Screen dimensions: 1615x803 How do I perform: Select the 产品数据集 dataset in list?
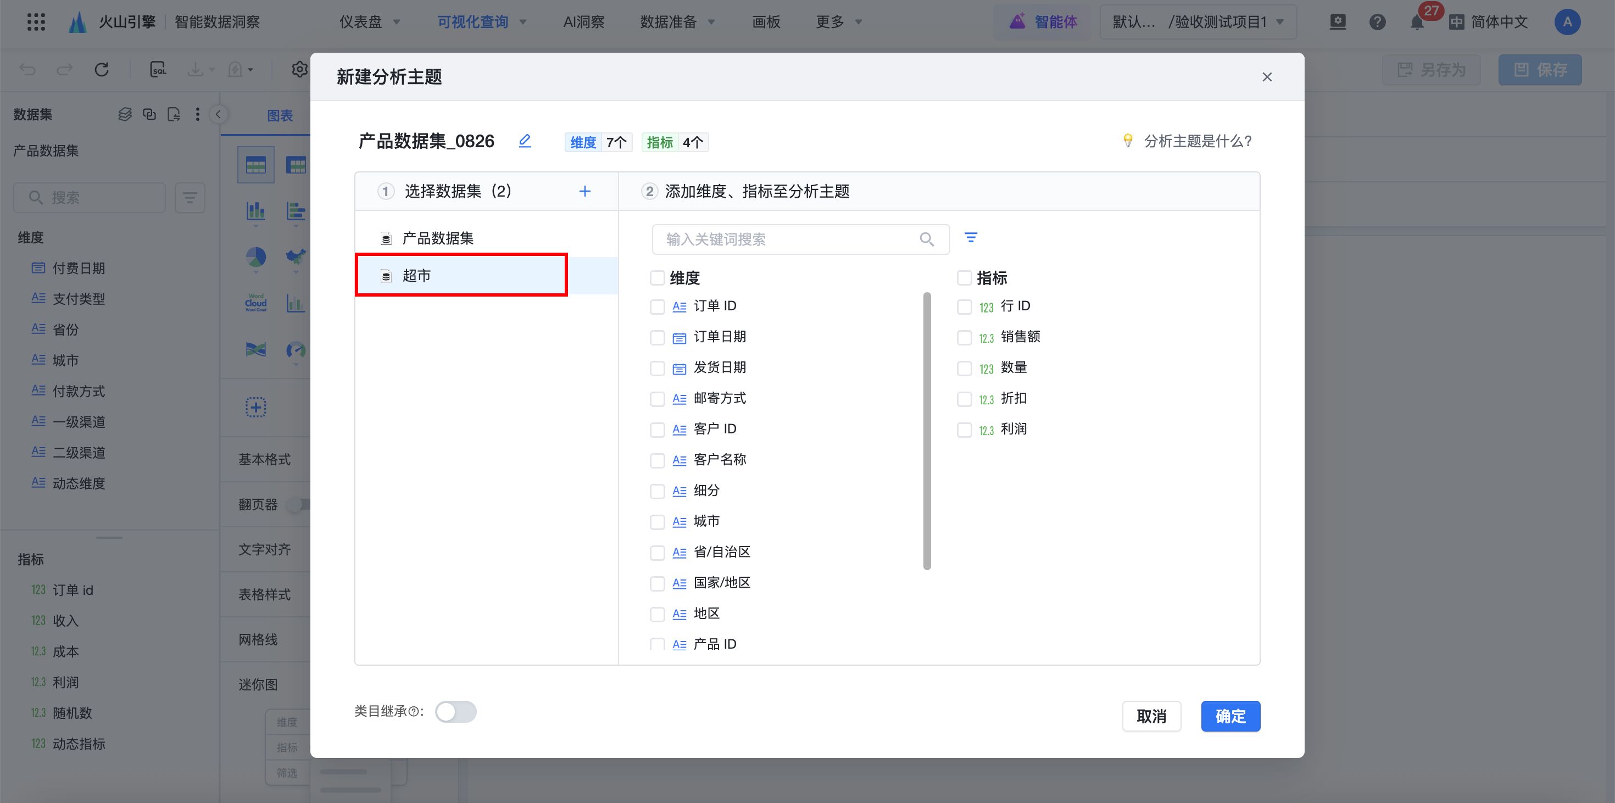438,238
